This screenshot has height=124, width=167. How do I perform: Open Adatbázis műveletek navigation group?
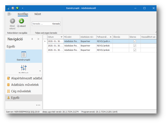(24, 85)
